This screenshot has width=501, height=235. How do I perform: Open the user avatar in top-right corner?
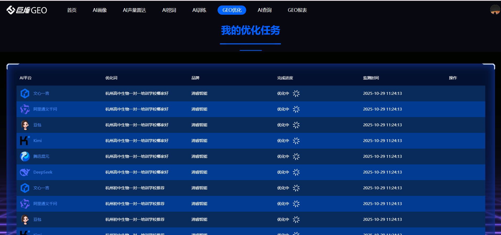[x=495, y=10]
